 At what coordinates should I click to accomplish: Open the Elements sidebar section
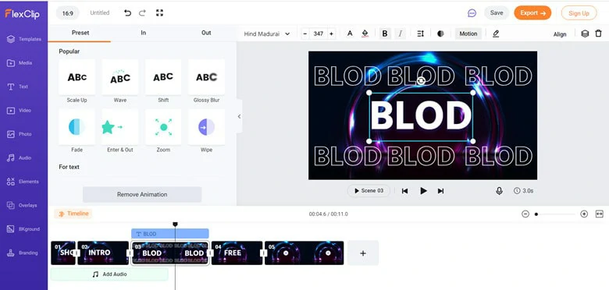tap(23, 182)
